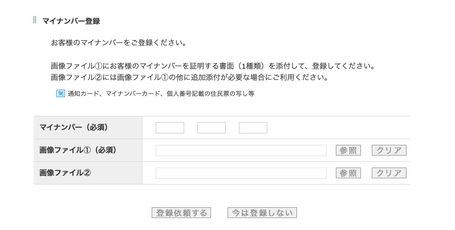Click the blue 例 example icon
The image size is (455, 230).
tap(60, 93)
